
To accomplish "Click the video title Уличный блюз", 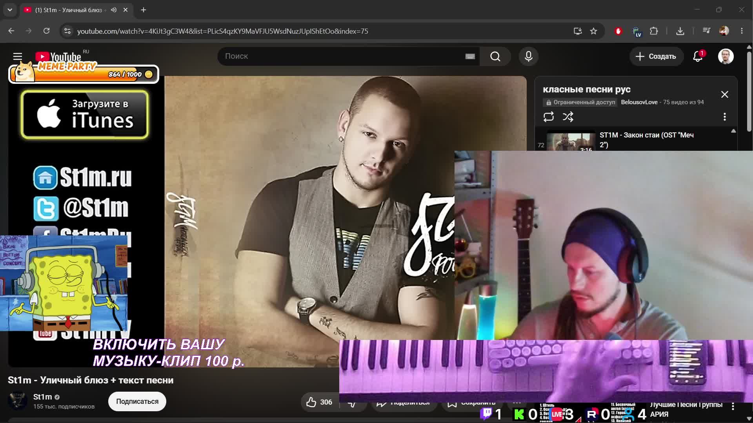I will pyautogui.click(x=91, y=380).
